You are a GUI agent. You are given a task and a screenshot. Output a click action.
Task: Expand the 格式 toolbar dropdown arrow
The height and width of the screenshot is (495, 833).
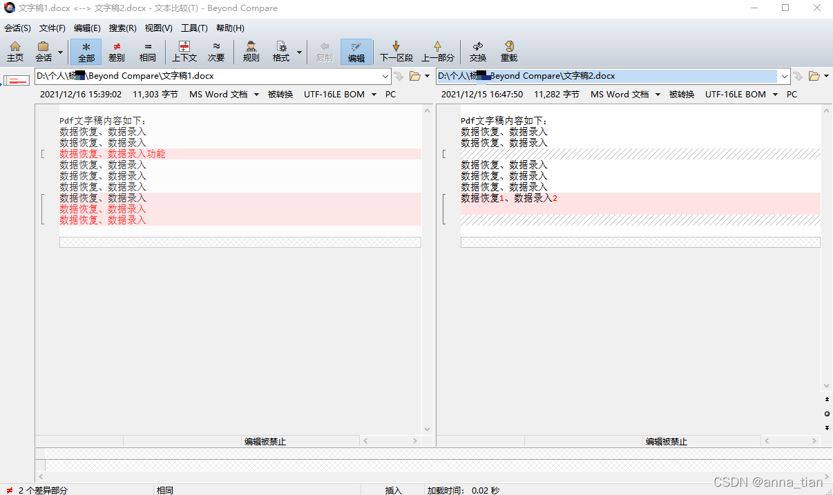(299, 52)
